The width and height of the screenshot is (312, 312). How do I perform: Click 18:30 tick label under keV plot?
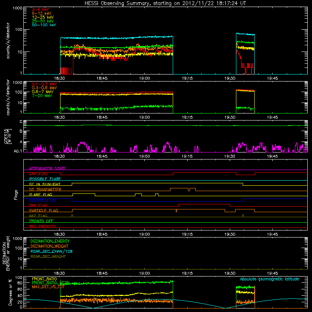point(59,78)
